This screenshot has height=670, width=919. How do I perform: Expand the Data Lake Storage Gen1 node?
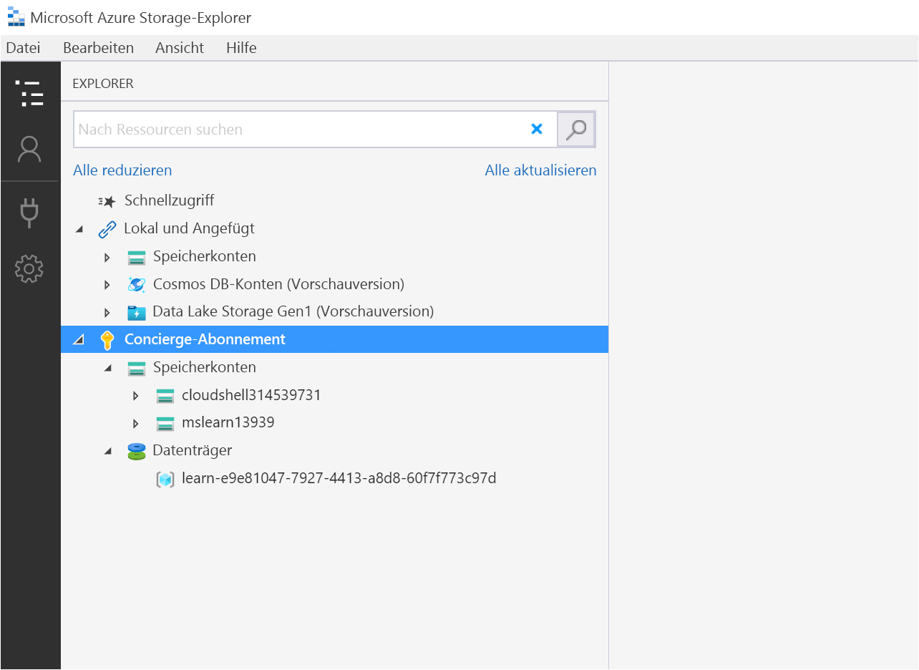coord(107,312)
